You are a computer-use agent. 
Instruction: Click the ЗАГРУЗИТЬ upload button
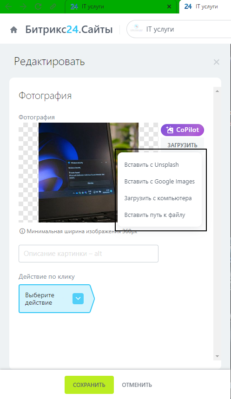click(182, 145)
